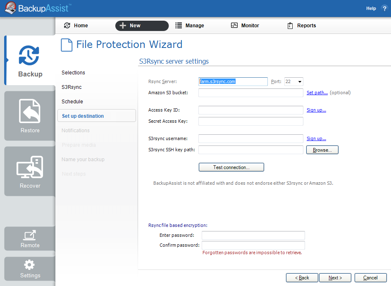Expand the Port dropdown arrow
The width and height of the screenshot is (391, 286).
point(300,81)
